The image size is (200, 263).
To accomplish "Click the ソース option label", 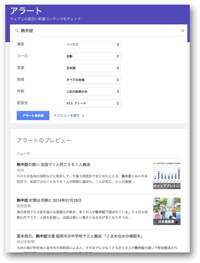I will click(x=22, y=56).
